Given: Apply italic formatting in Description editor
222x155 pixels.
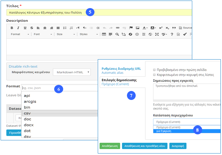Looking at the screenshot, I should 18,28.
